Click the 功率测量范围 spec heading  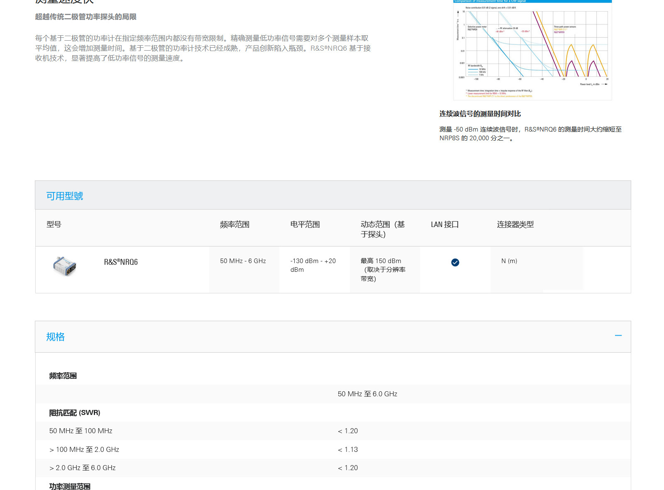click(x=70, y=486)
